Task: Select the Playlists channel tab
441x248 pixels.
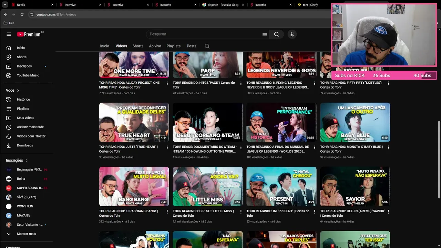Action: [x=174, y=46]
